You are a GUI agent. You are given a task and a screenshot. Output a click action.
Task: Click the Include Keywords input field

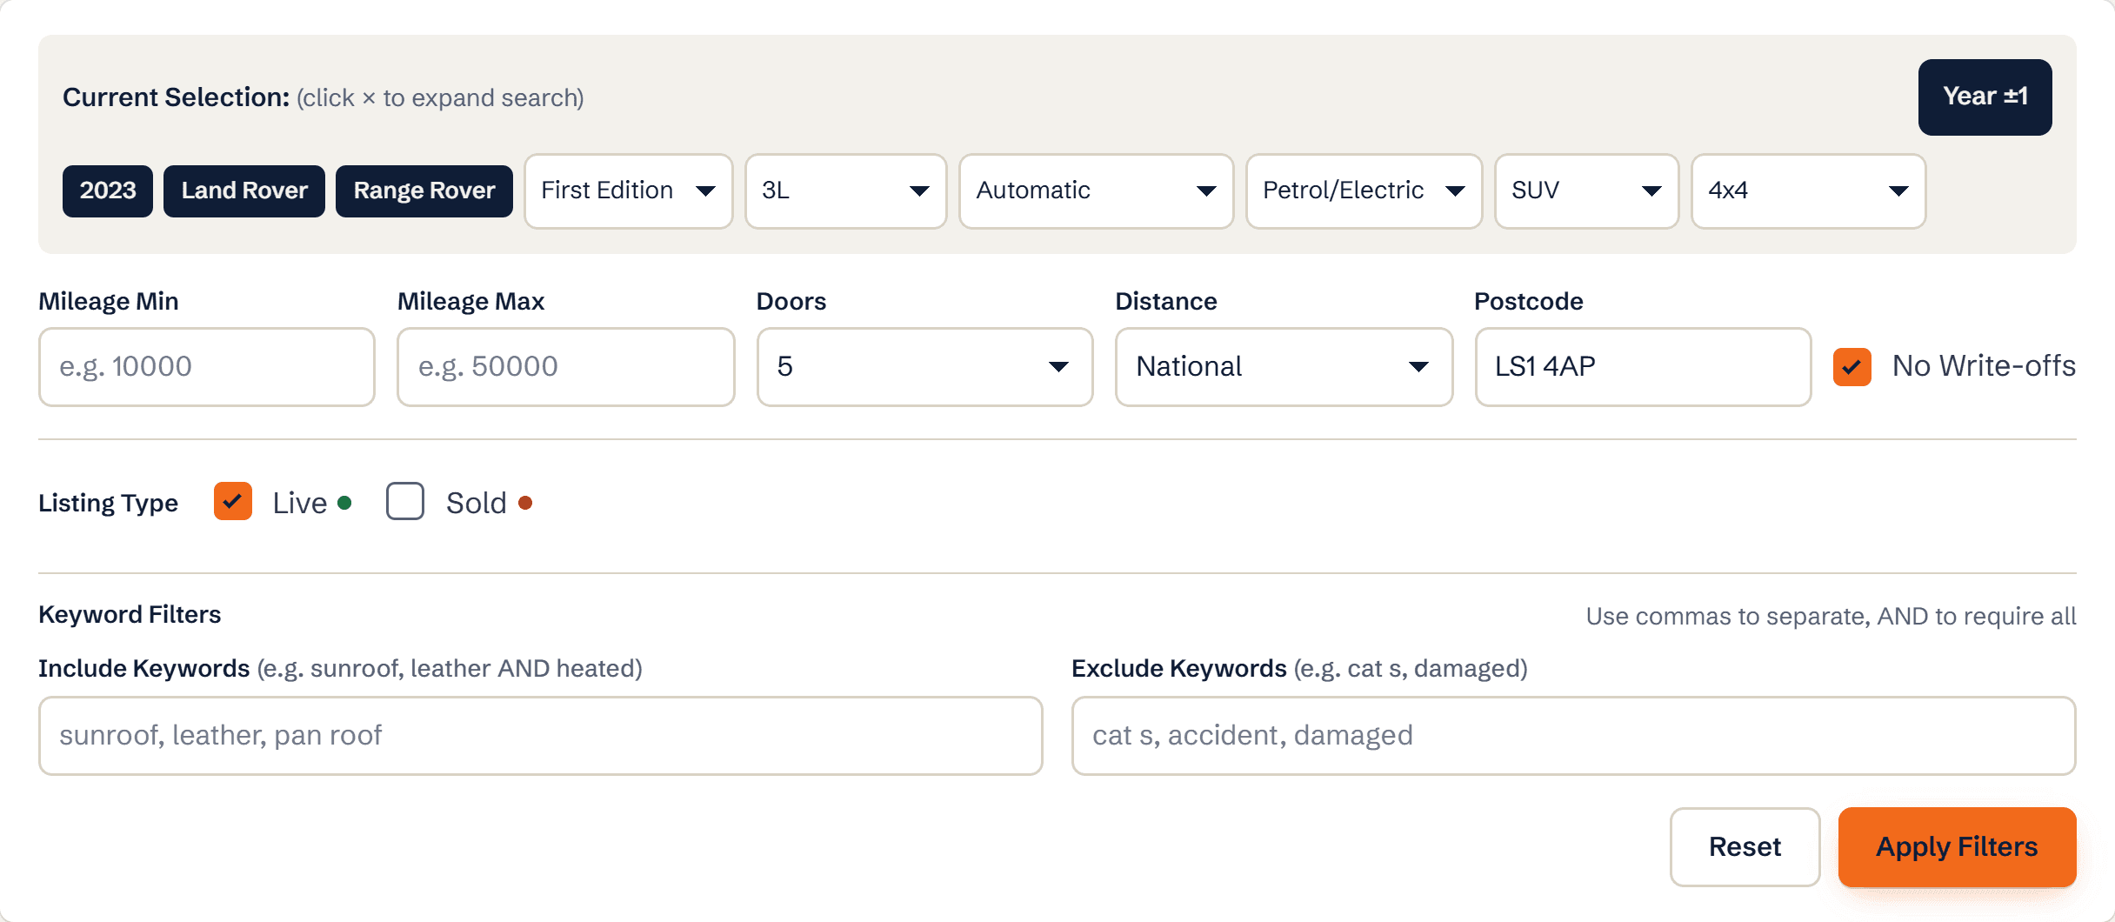(541, 735)
